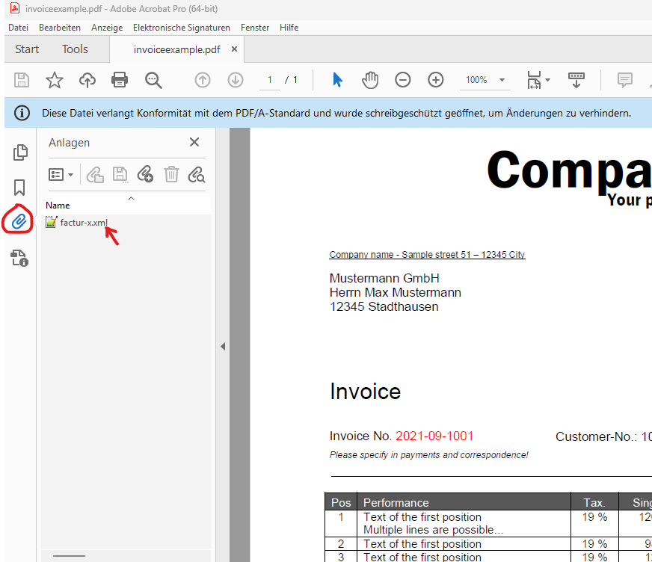Select the invoiceexample.pdf document tab

[176, 49]
